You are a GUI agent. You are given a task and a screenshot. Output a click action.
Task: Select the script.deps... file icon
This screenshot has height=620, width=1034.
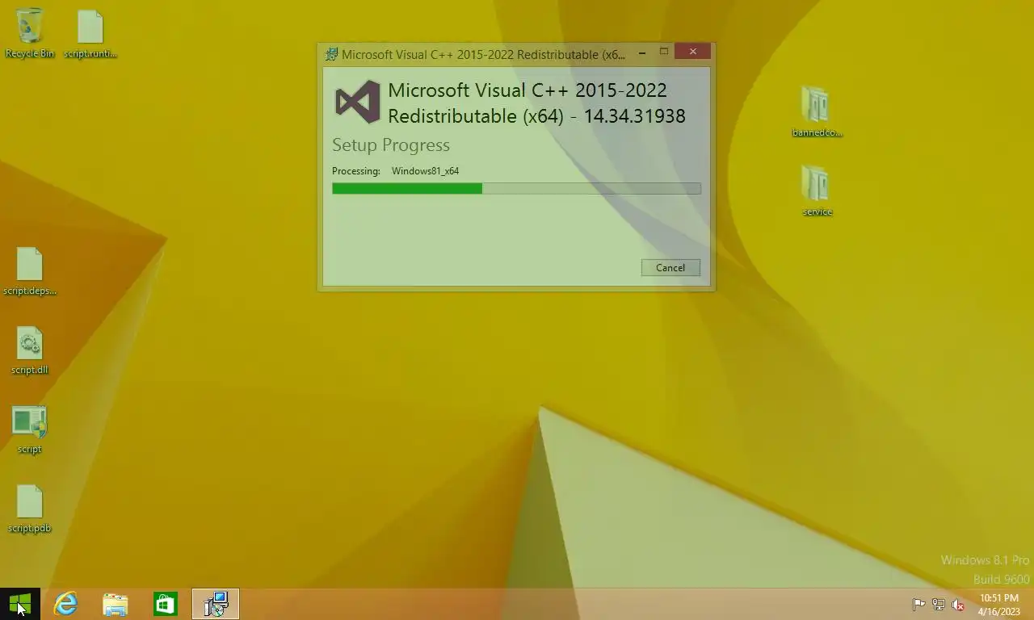(30, 270)
